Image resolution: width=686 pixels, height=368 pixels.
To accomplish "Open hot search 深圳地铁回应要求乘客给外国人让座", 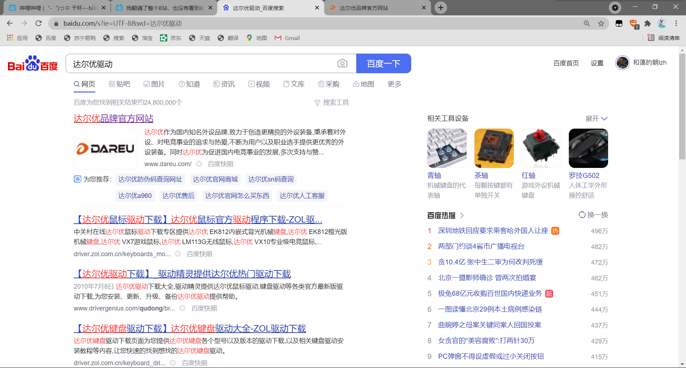I will click(x=493, y=230).
